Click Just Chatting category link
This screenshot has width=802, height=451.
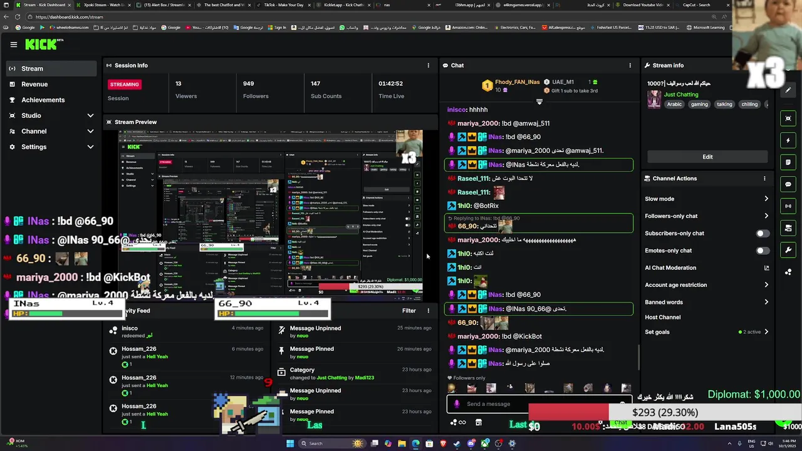[681, 95]
